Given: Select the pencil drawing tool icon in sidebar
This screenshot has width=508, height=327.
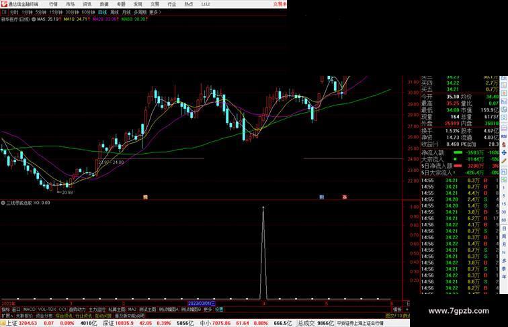Looking at the screenshot, I should (x=504, y=160).
